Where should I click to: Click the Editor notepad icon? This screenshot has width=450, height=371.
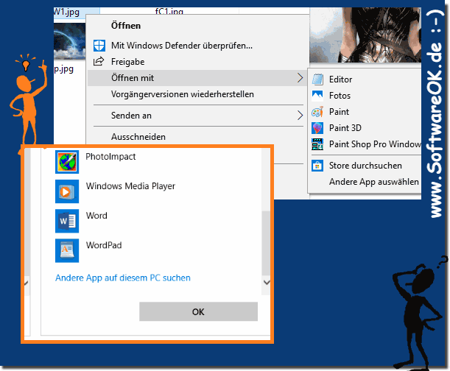tap(317, 79)
